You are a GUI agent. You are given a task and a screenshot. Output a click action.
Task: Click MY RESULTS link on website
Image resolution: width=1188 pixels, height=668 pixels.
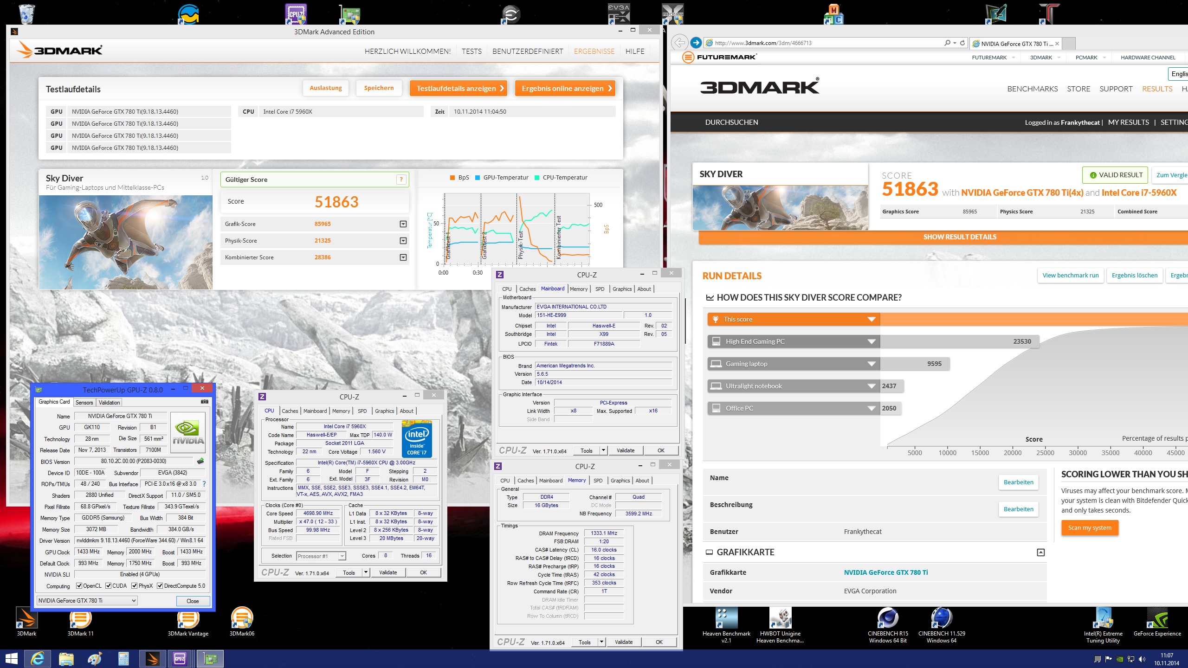click(1129, 122)
